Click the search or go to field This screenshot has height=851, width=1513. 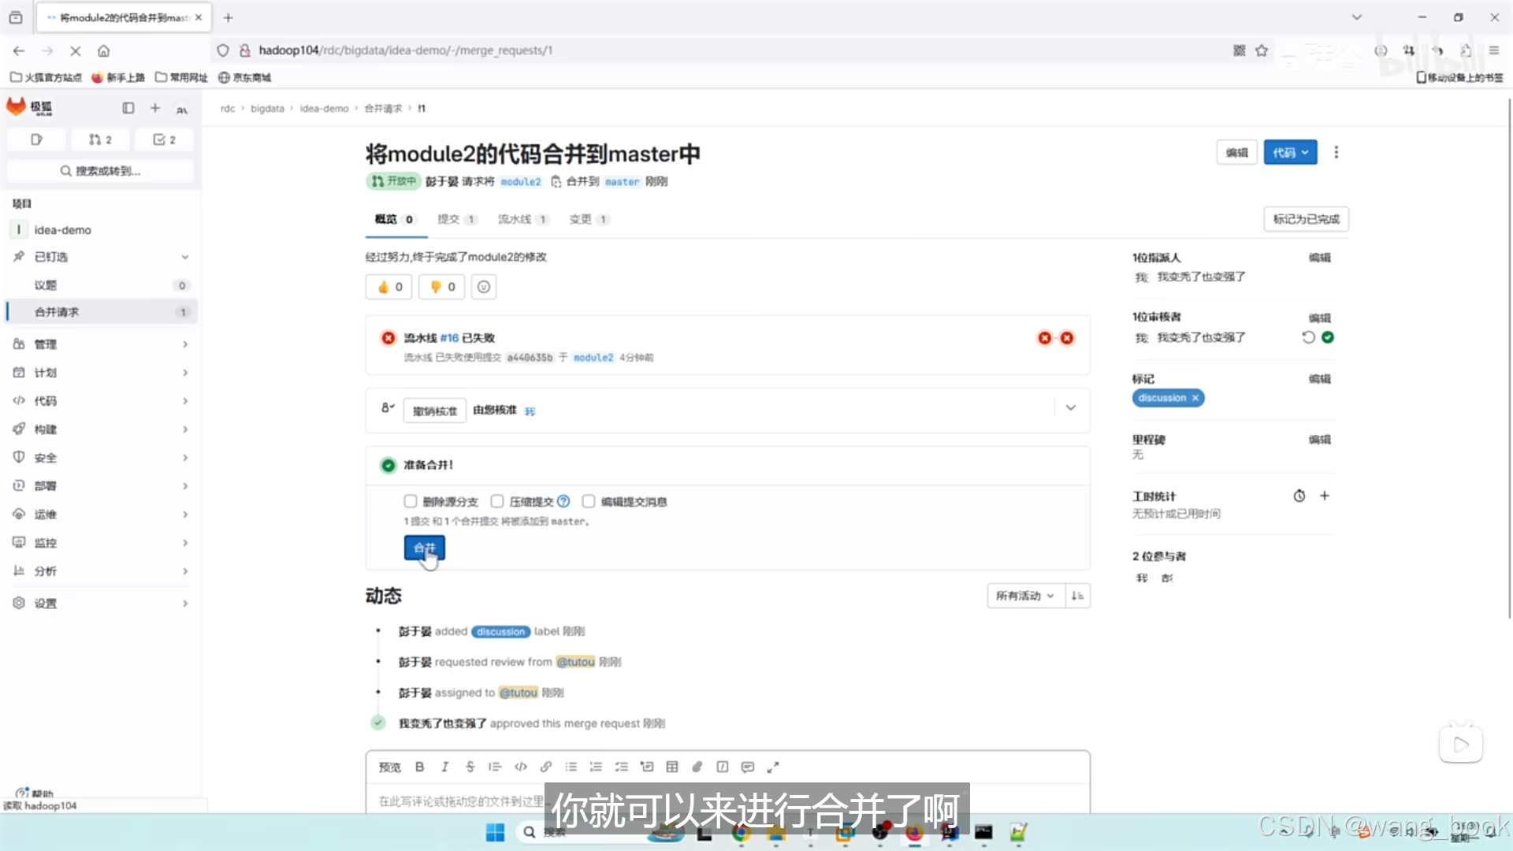100,171
